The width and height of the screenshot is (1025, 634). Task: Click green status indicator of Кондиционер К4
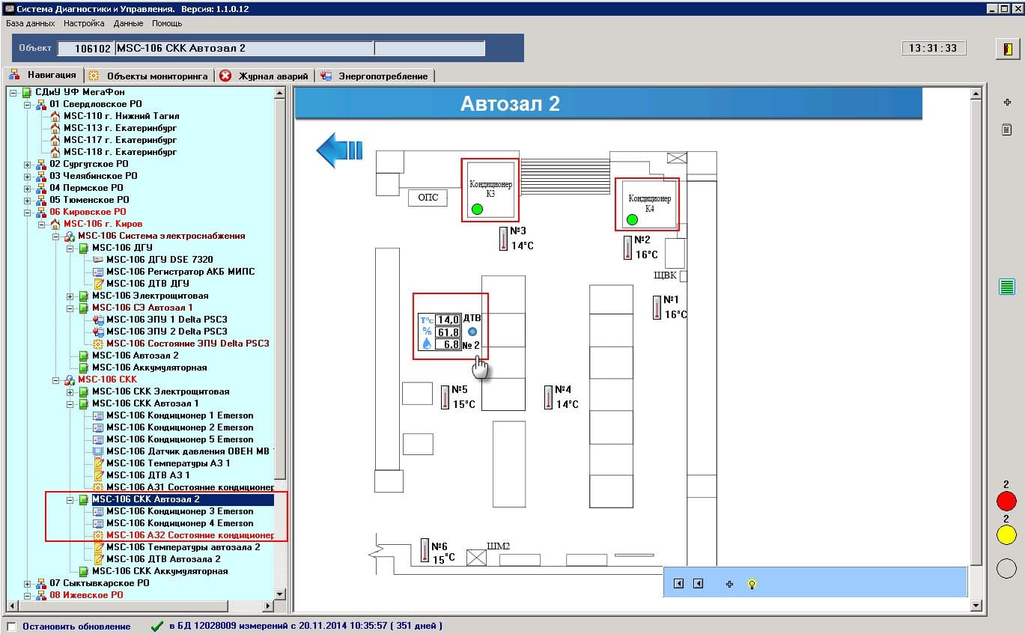[x=632, y=219]
